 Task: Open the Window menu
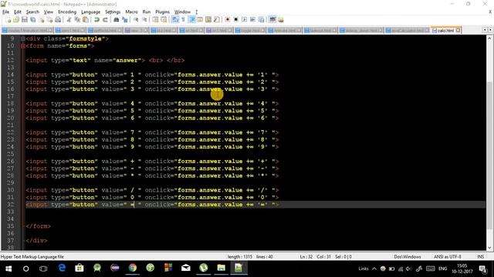point(182,12)
